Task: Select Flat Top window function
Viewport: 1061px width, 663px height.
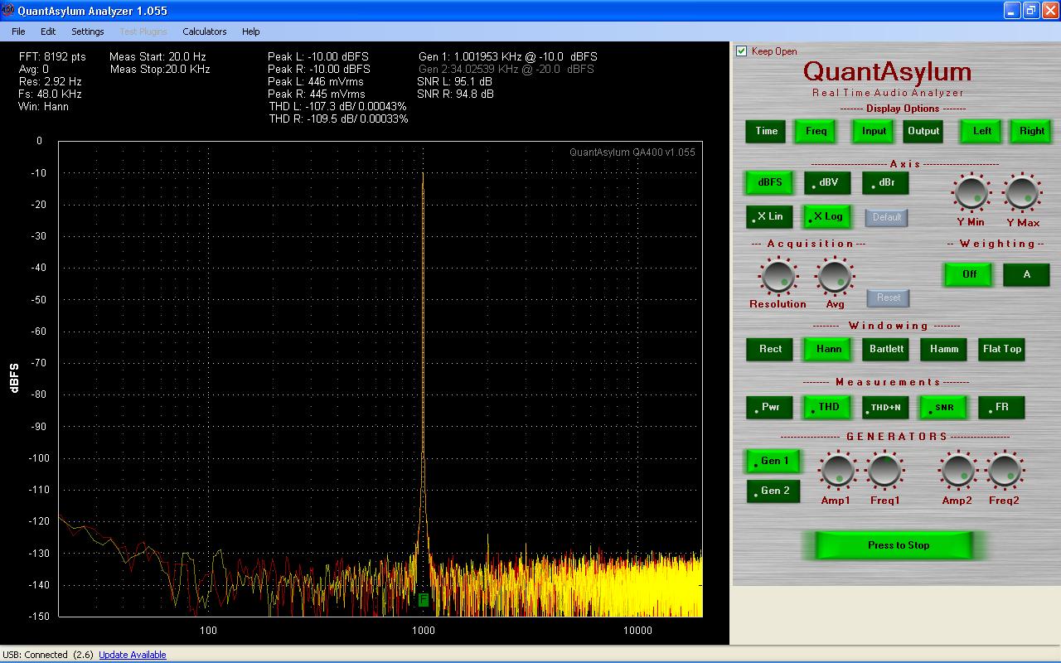Action: tap(1001, 349)
